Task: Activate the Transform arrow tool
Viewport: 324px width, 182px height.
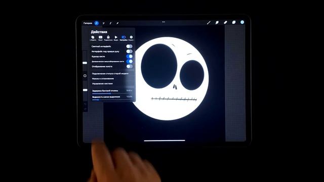Action: point(117,23)
